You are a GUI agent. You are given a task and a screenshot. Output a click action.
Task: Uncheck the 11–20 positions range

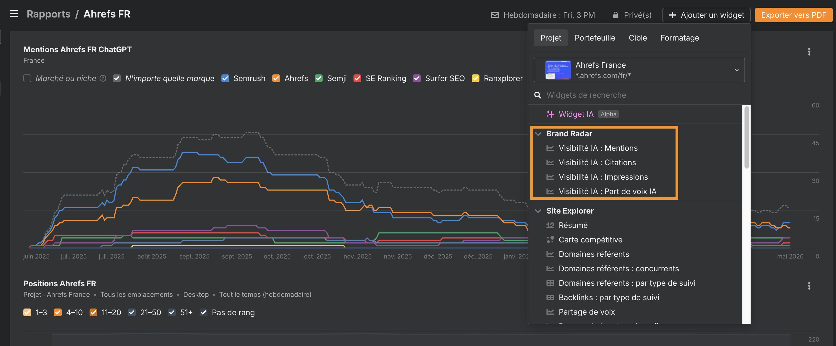click(x=93, y=312)
